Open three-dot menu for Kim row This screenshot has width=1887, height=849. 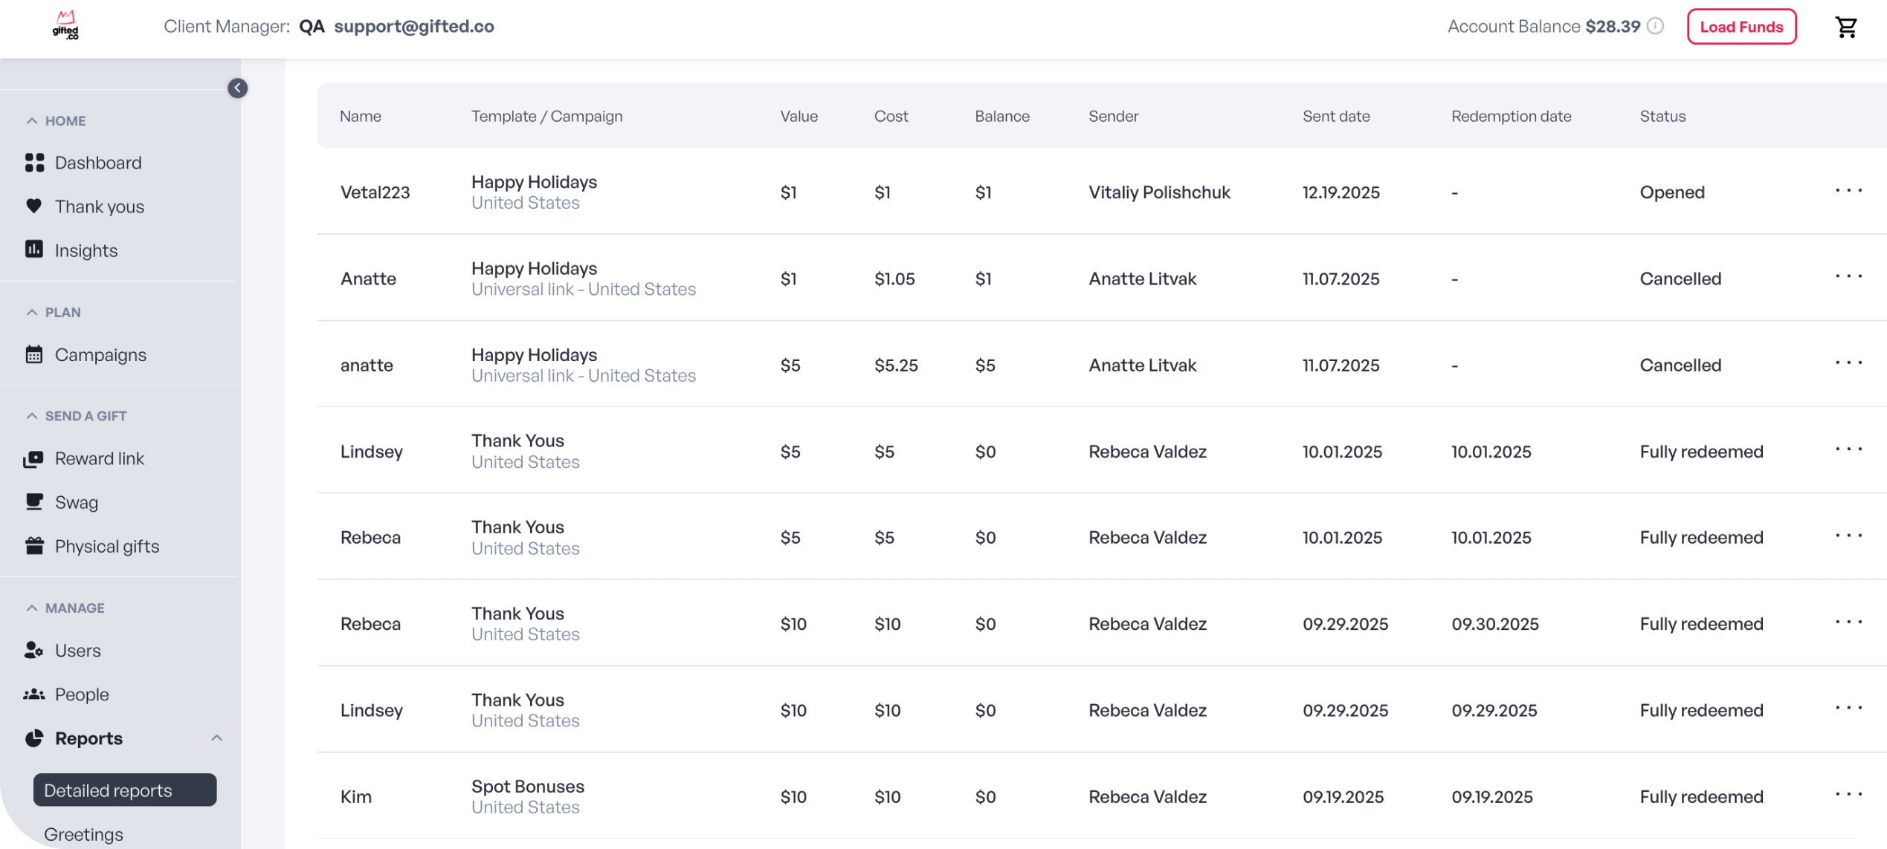1848,795
